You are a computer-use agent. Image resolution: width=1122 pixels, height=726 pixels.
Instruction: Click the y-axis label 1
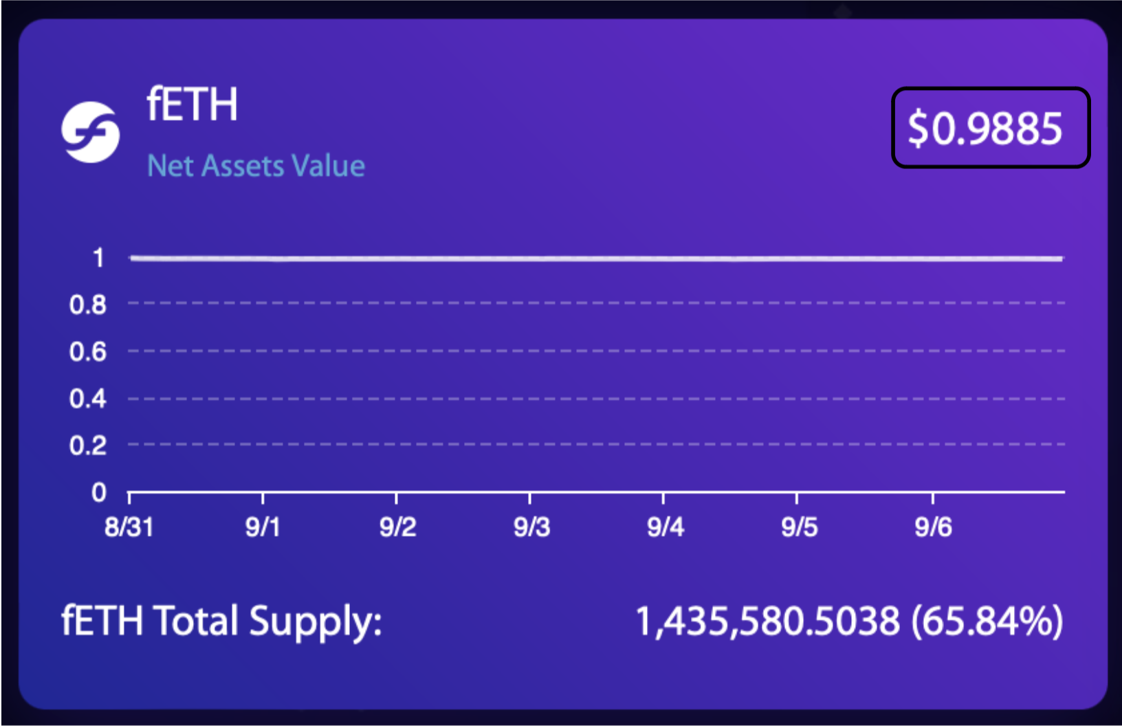[98, 258]
